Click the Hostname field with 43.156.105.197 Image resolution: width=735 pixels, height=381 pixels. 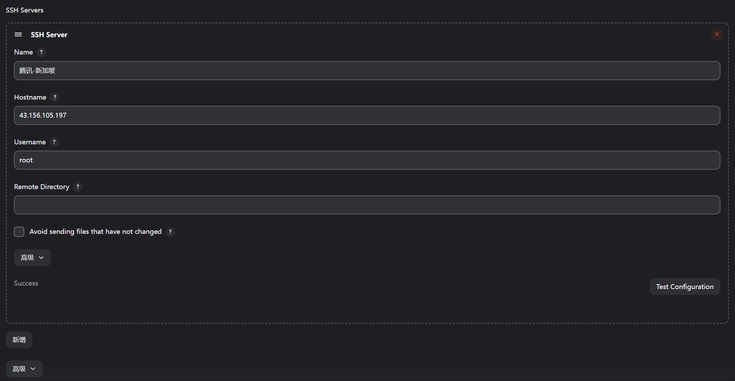point(367,116)
